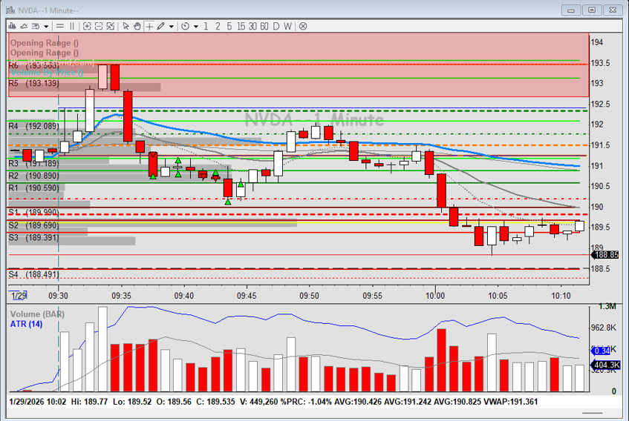Click the zoom in icon
This screenshot has width=629, height=421.
pyautogui.click(x=87, y=27)
